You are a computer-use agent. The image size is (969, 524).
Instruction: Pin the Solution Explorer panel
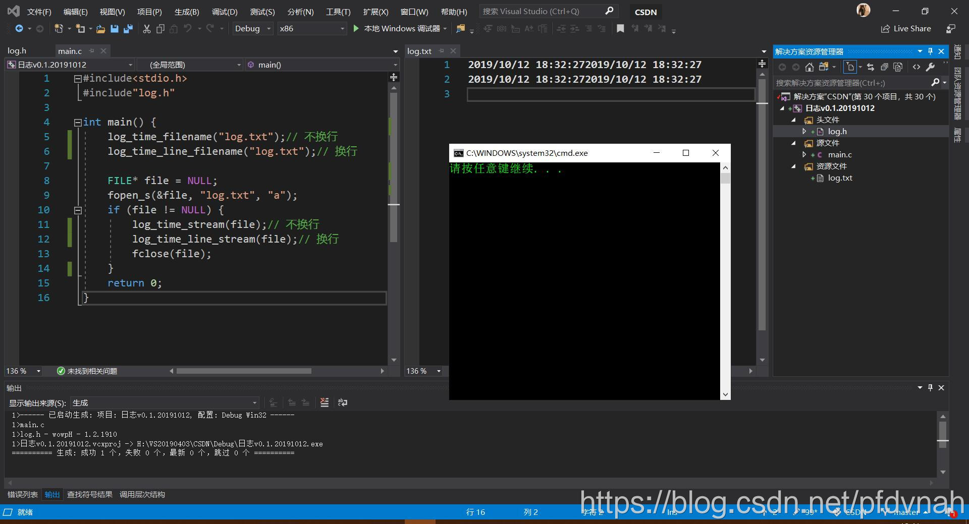931,51
